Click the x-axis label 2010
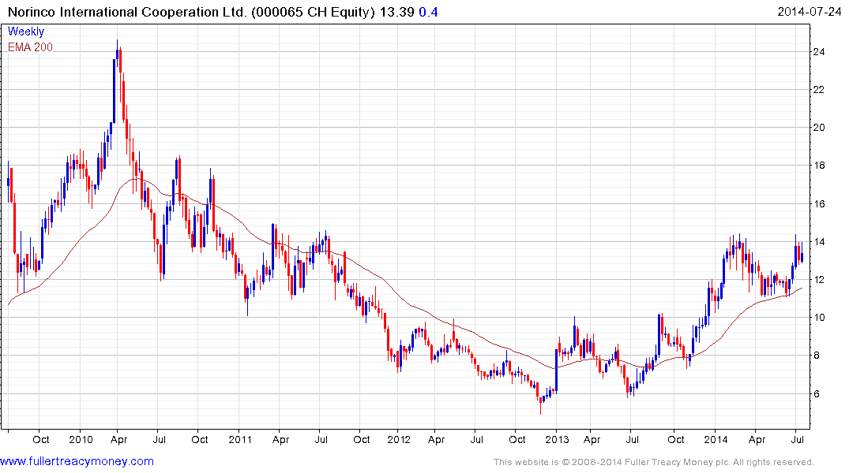Image resolution: width=849 pixels, height=473 pixels. coord(81,439)
